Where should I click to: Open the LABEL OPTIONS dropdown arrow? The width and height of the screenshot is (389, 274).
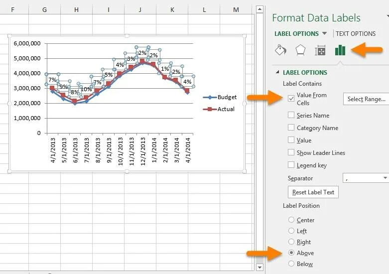click(324, 33)
